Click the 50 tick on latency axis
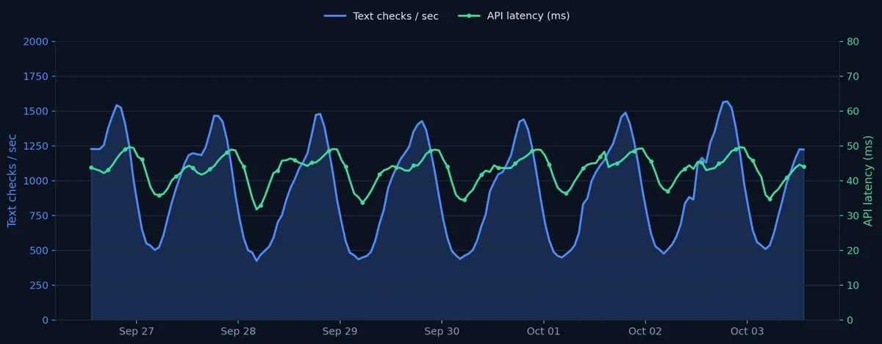Image resolution: width=882 pixels, height=344 pixels. click(x=853, y=146)
